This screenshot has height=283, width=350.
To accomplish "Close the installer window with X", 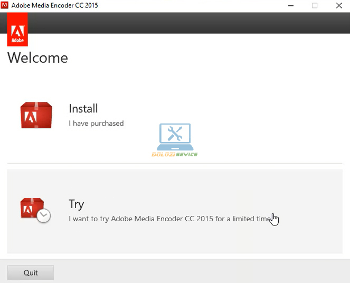I will (338, 6).
